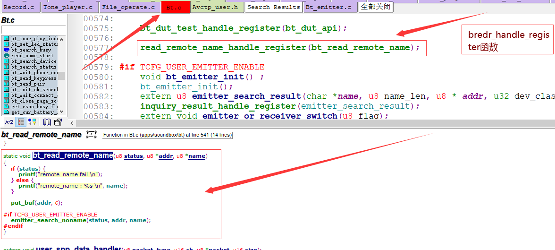
Task: Switch to the Record.c tab
Action: pyautogui.click(x=20, y=7)
